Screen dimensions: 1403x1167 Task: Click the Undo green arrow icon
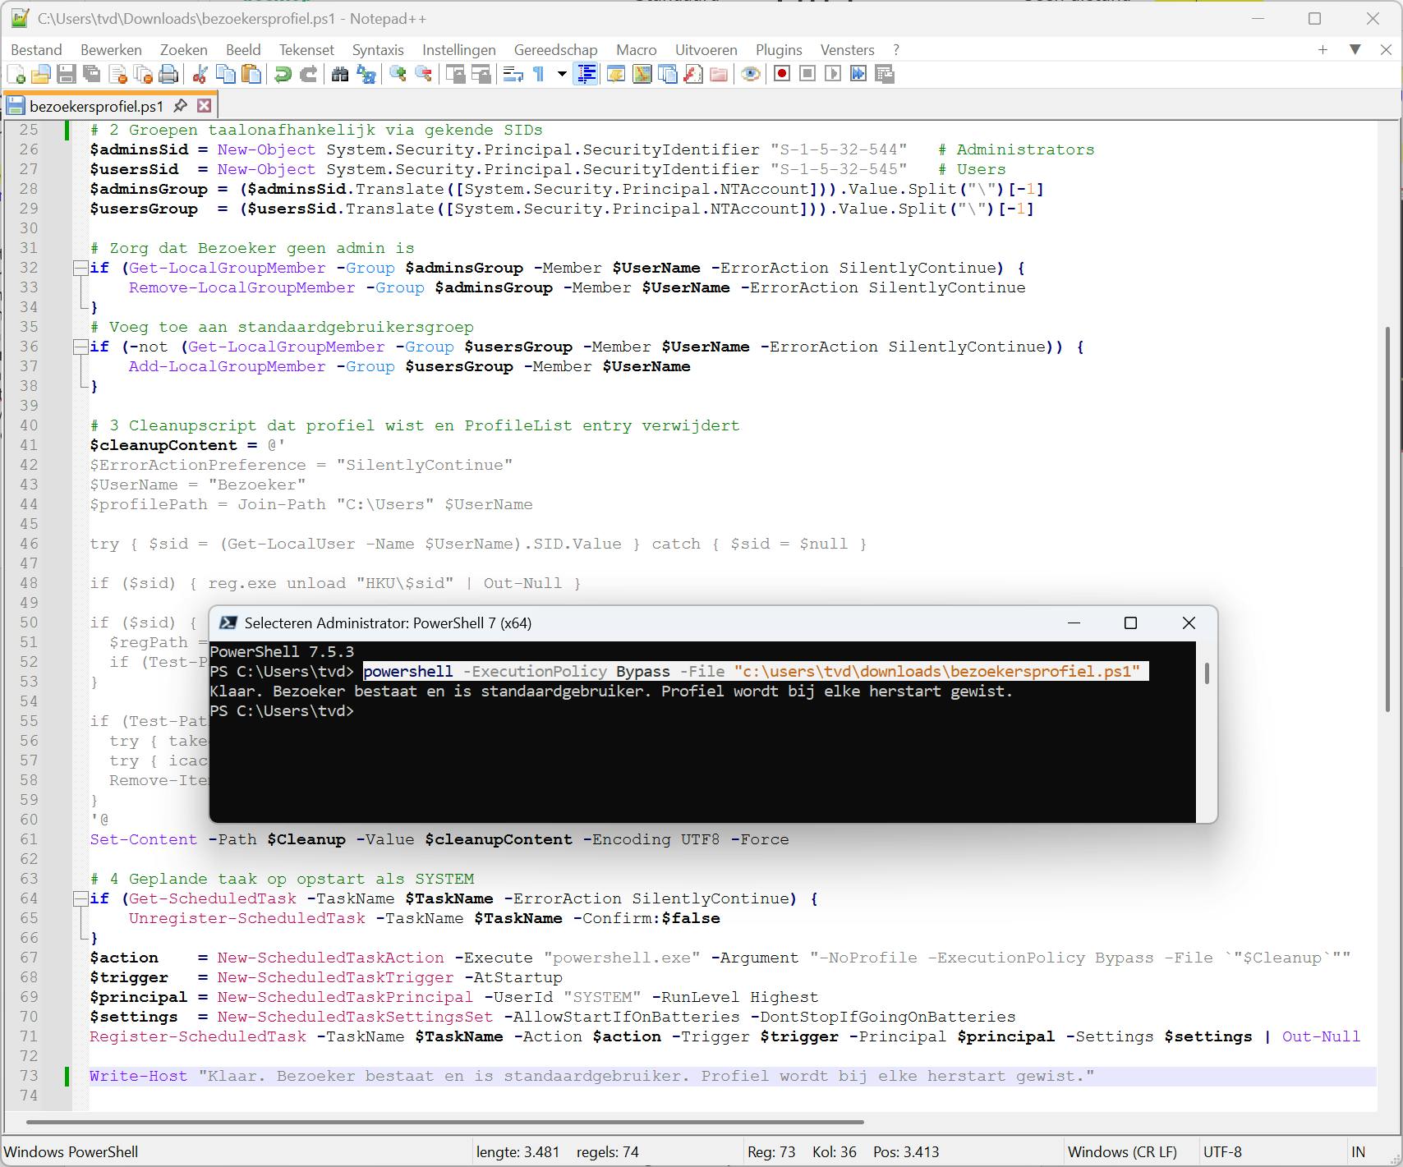[283, 75]
